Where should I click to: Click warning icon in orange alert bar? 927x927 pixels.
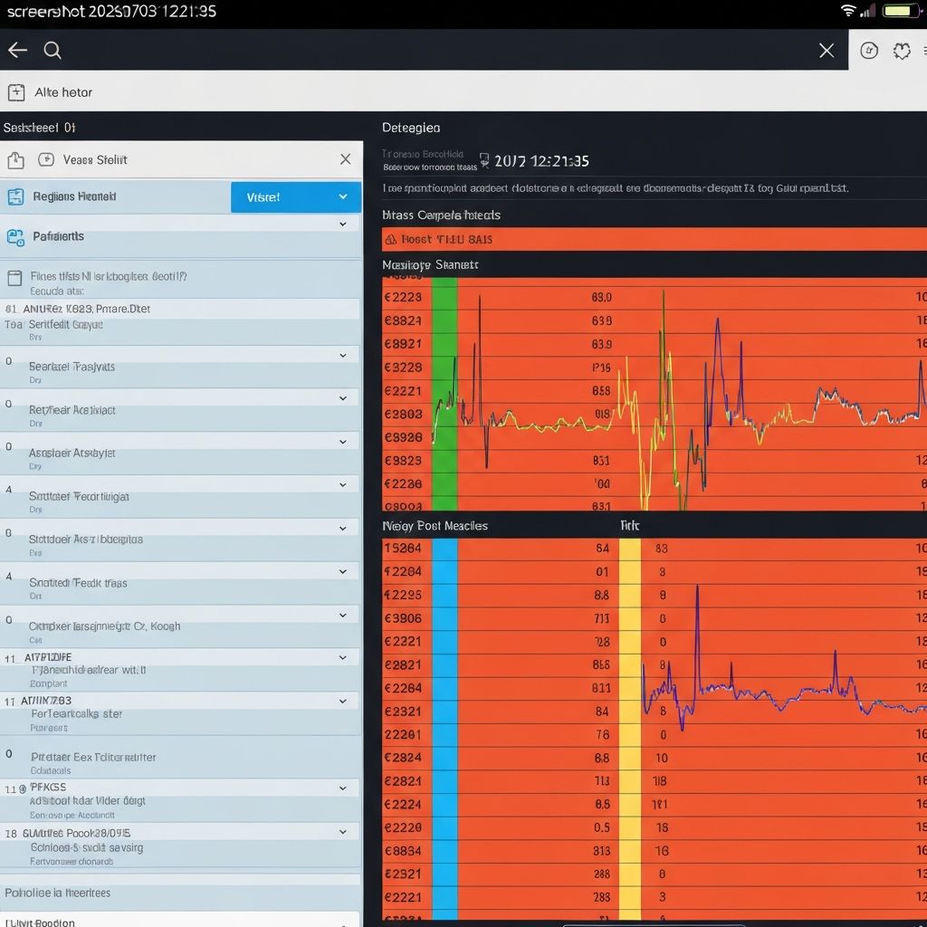pyautogui.click(x=391, y=240)
